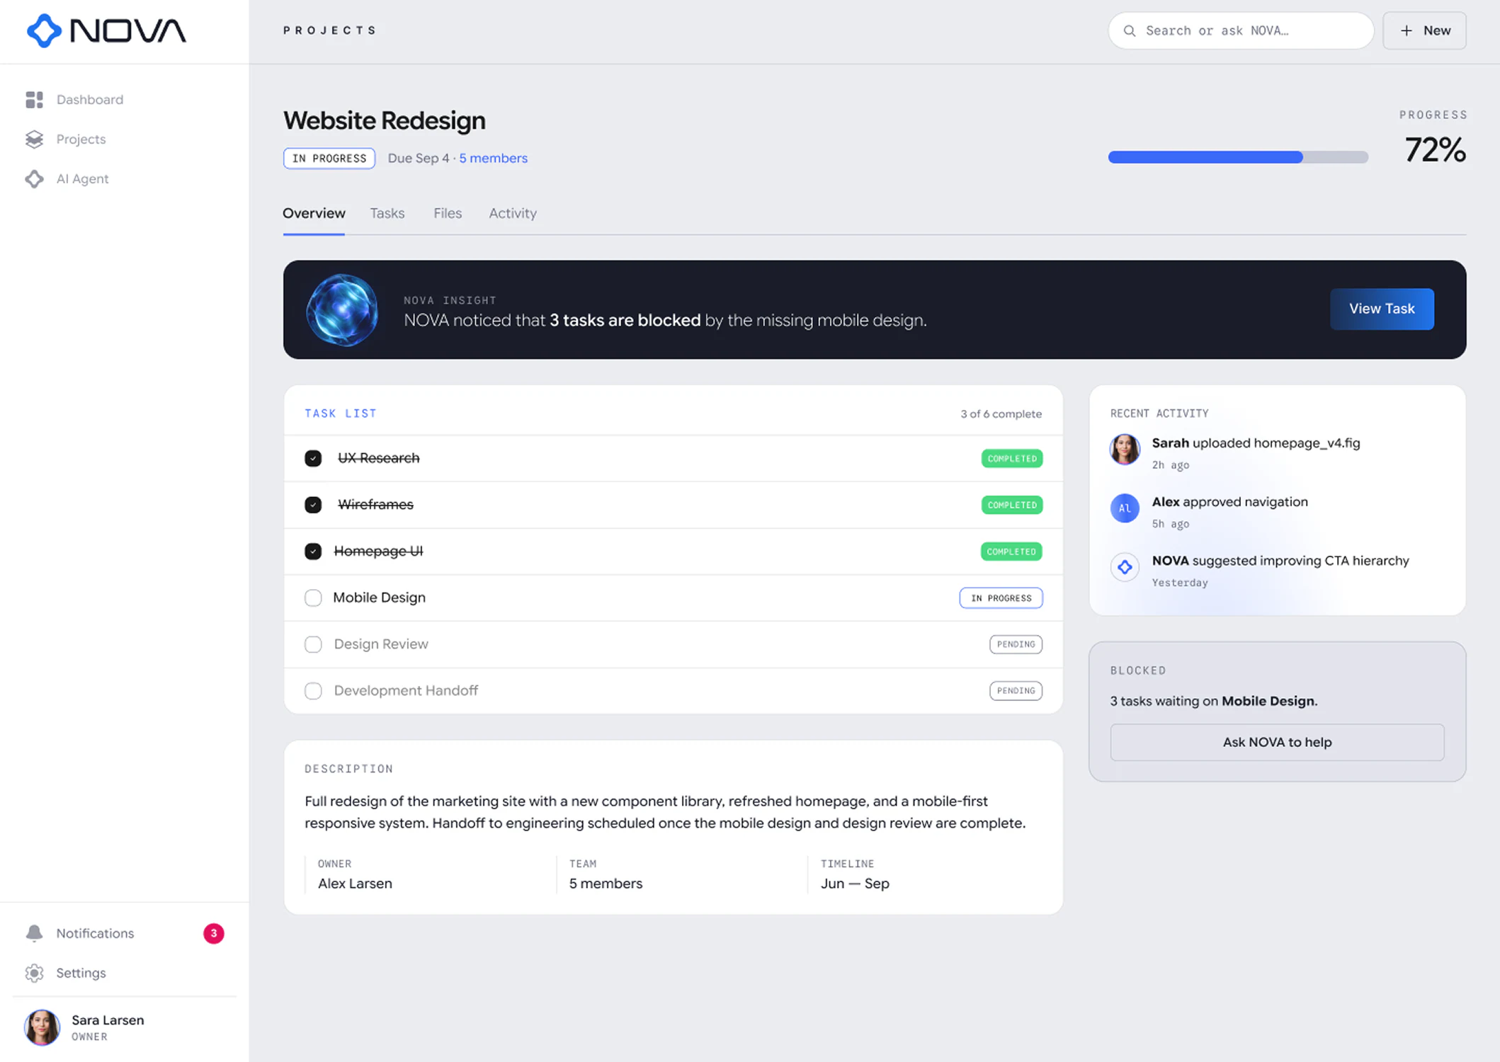Click the 72% progress value
Image resolution: width=1500 pixels, height=1062 pixels.
point(1435,150)
